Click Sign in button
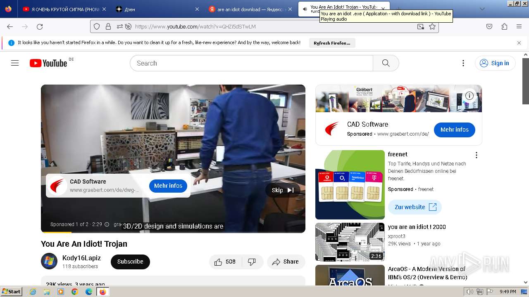 pyautogui.click(x=495, y=63)
